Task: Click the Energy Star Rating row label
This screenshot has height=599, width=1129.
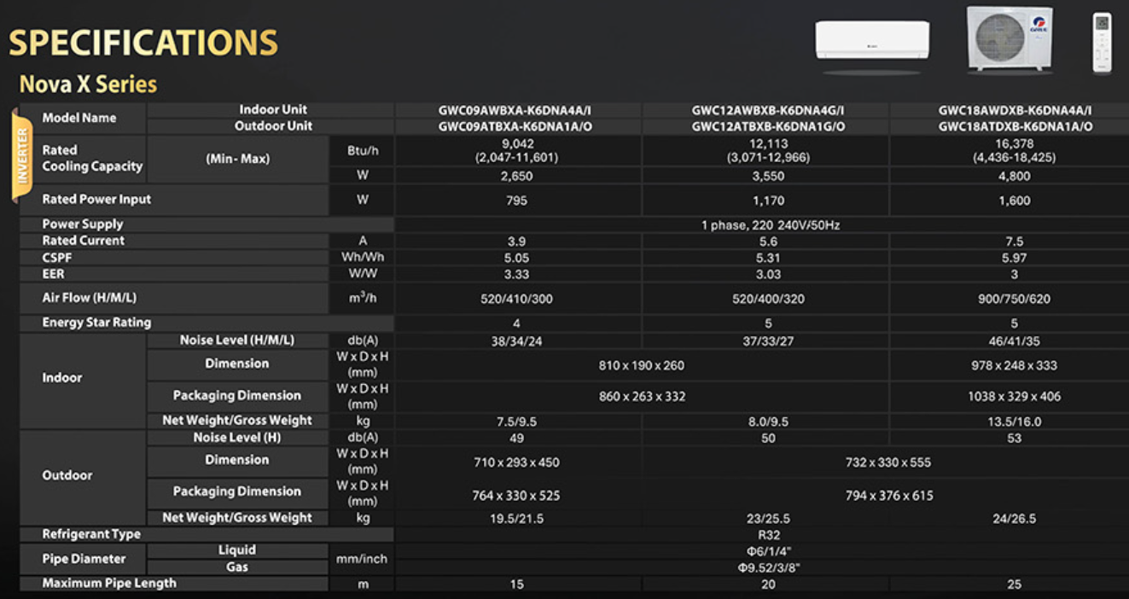Action: [x=96, y=323]
